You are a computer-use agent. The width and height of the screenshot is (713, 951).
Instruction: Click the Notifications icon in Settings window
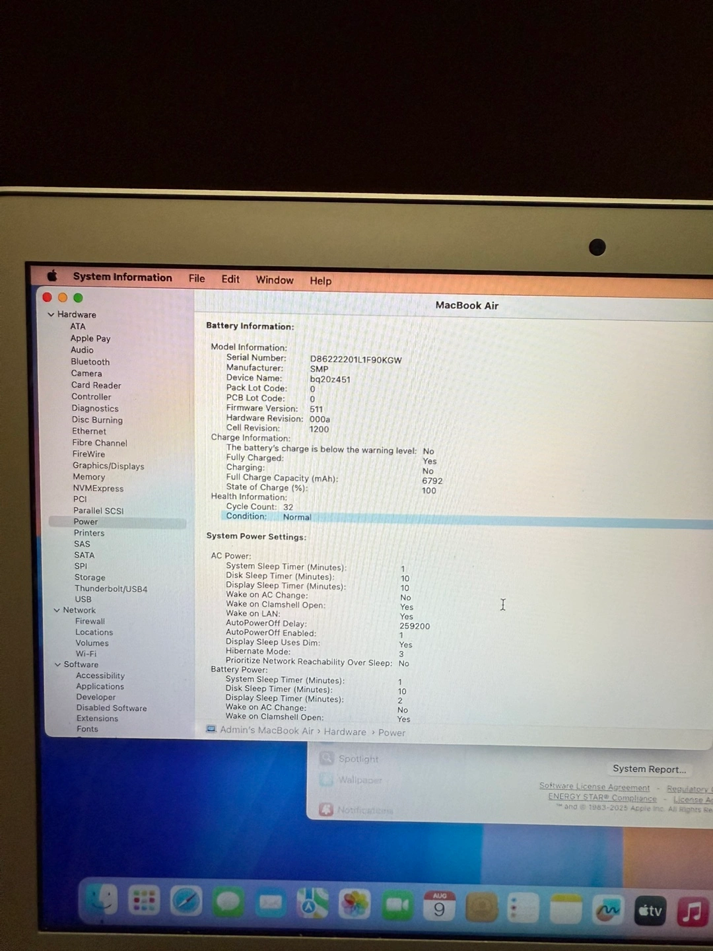tap(326, 809)
